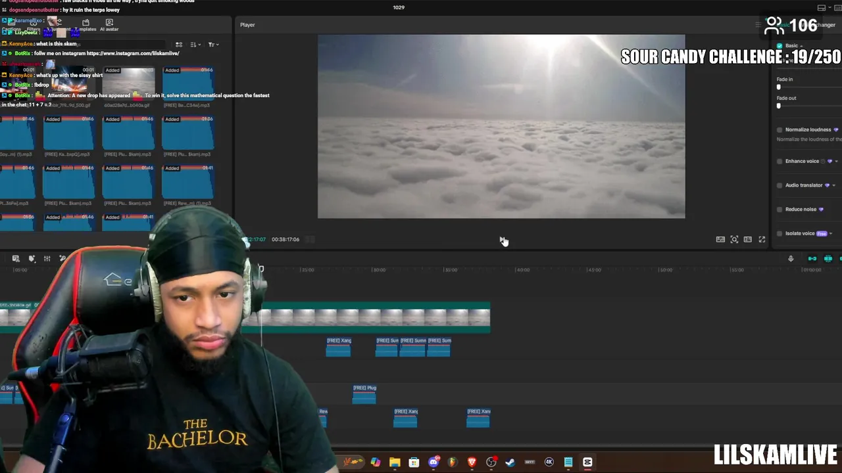
Task: Open the layout menu icon in title bar
Action: point(821,8)
